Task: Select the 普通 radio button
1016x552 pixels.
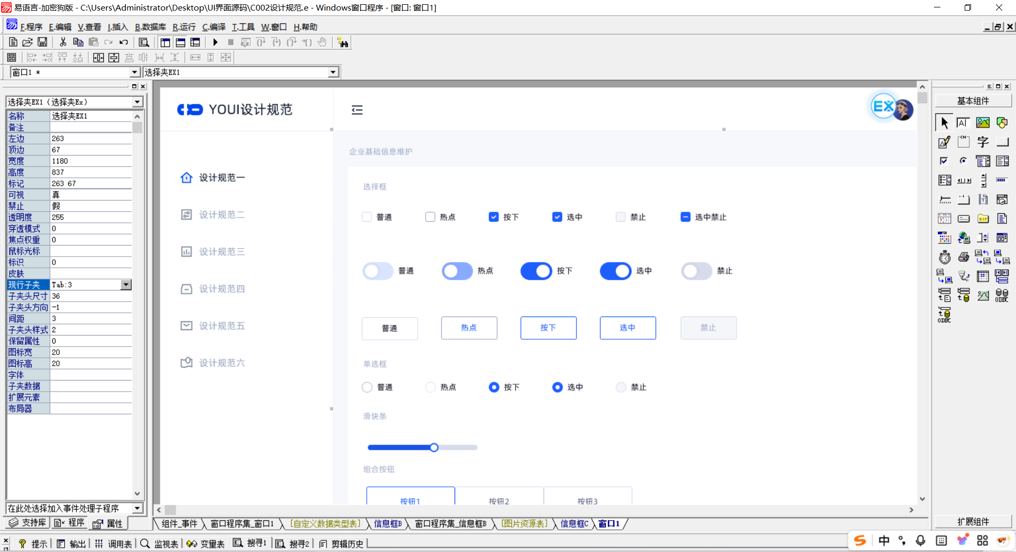Action: [367, 387]
